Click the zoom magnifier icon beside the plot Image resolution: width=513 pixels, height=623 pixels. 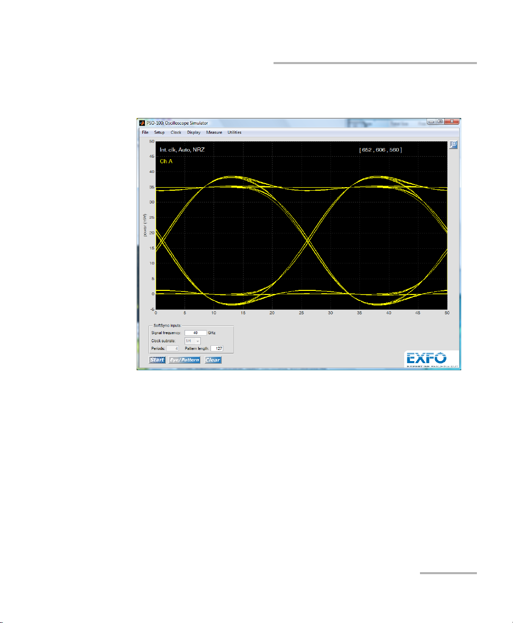[x=453, y=145]
